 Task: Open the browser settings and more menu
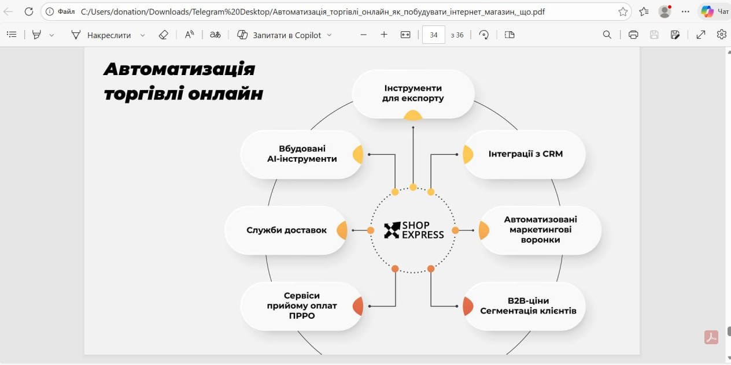tap(686, 12)
